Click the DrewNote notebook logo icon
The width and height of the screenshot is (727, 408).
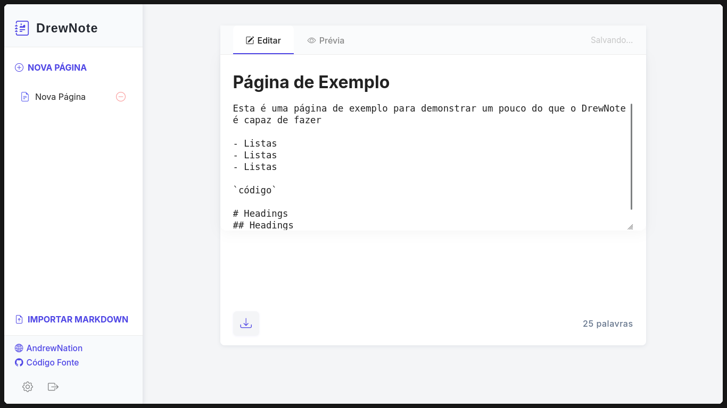point(22,28)
